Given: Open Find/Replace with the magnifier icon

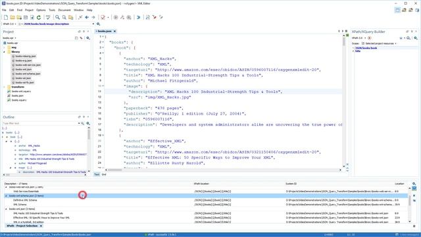Looking at the screenshot, I should tap(57, 17).
